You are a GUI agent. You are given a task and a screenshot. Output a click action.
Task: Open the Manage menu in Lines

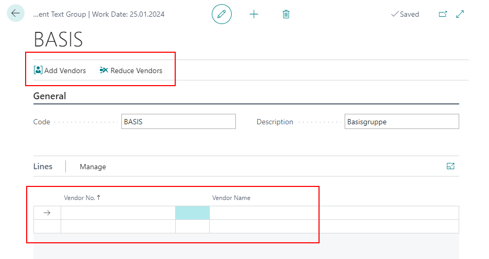click(x=93, y=167)
